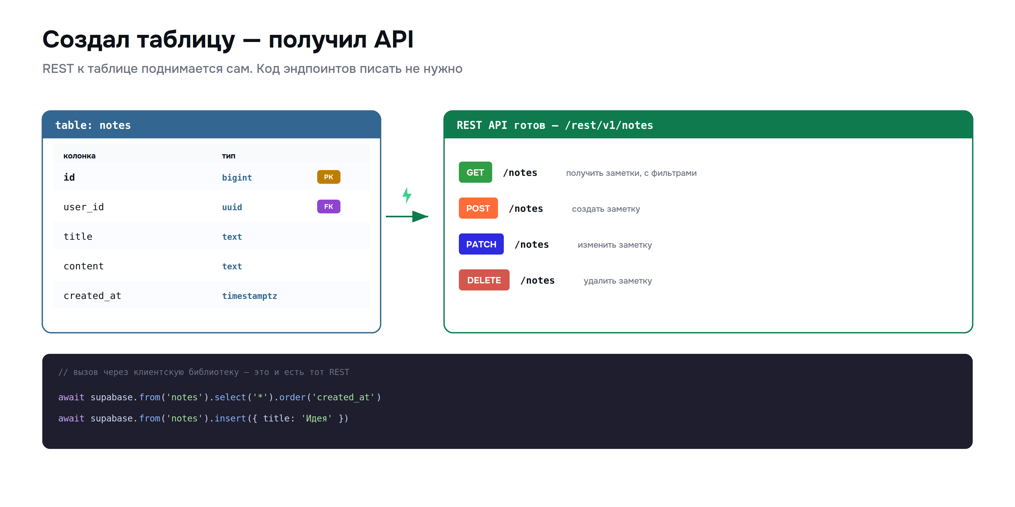This screenshot has height=507, width=1015.
Task: Click the /notes path next to GET
Action: click(520, 172)
